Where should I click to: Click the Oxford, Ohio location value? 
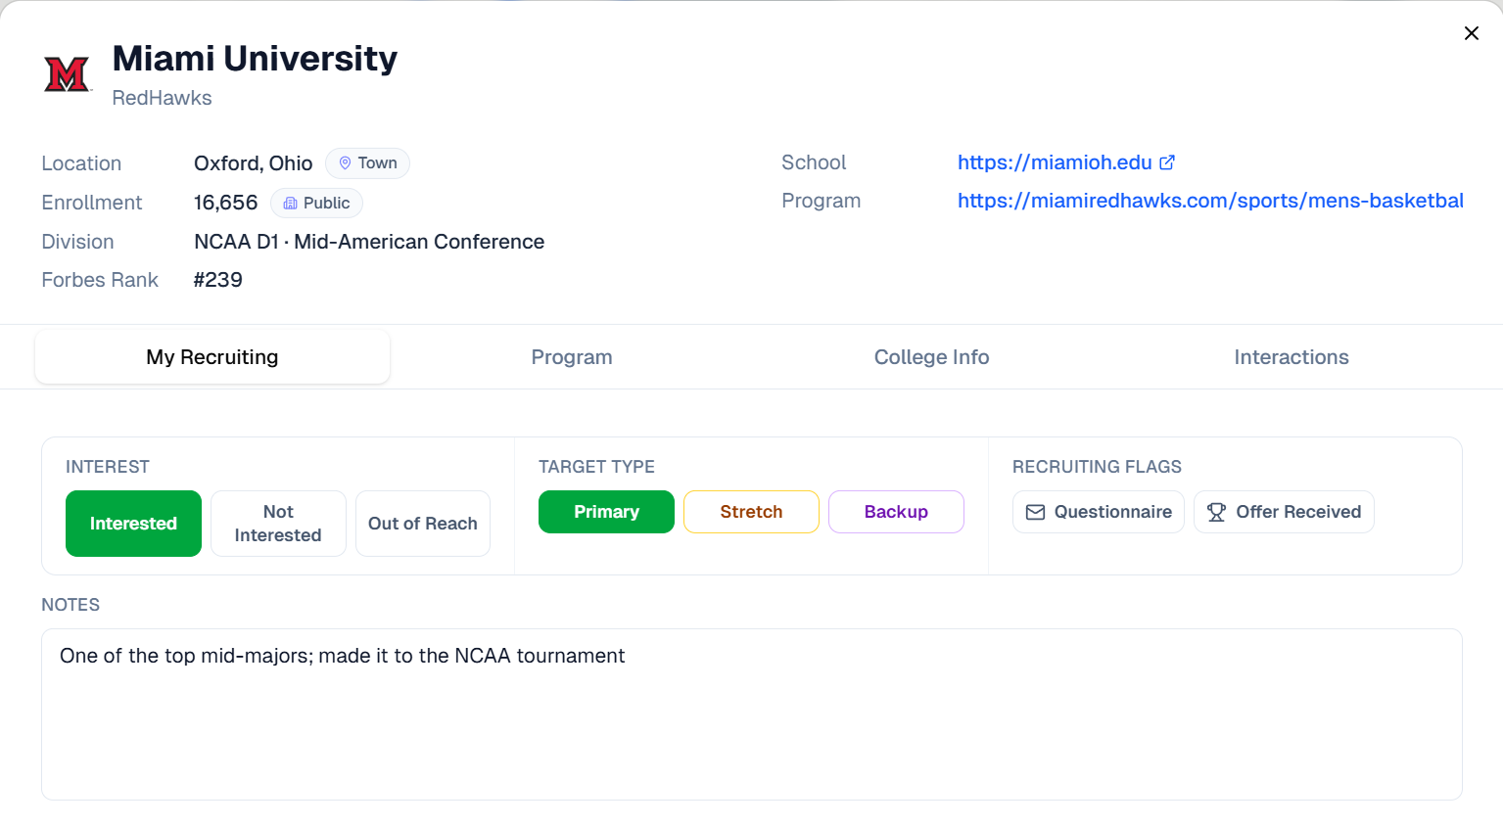pos(253,163)
